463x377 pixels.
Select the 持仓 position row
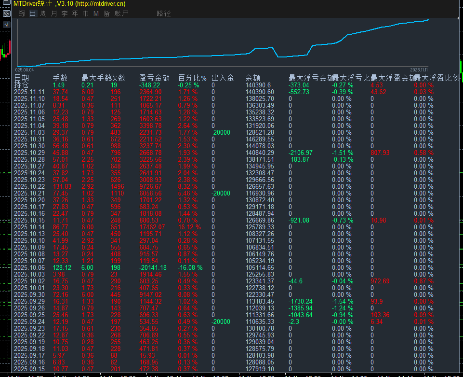click(19, 84)
